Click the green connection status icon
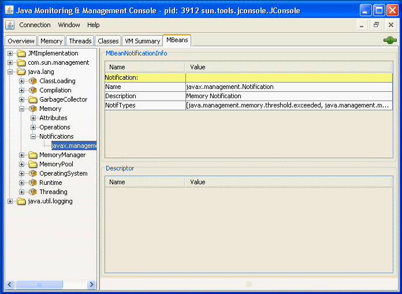The image size is (402, 294). tap(390, 40)
